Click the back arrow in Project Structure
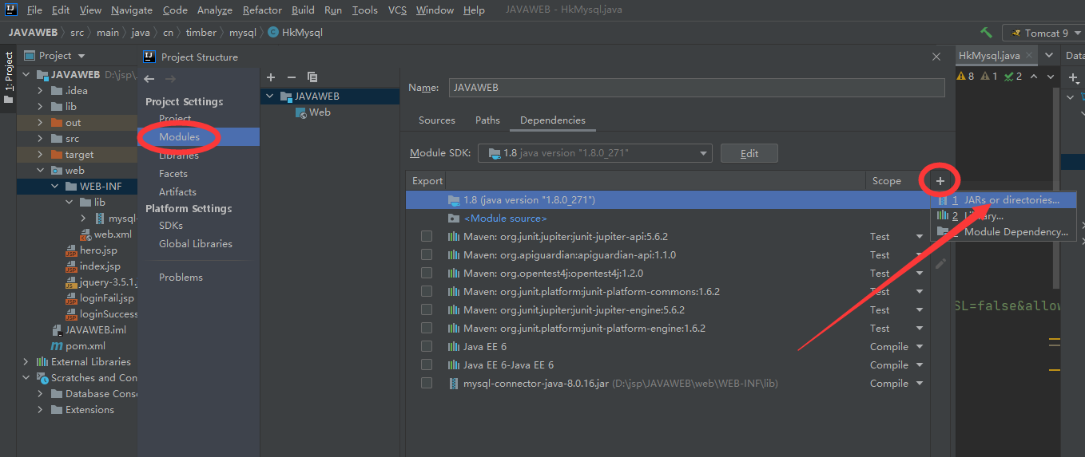This screenshot has width=1085, height=457. point(149,79)
